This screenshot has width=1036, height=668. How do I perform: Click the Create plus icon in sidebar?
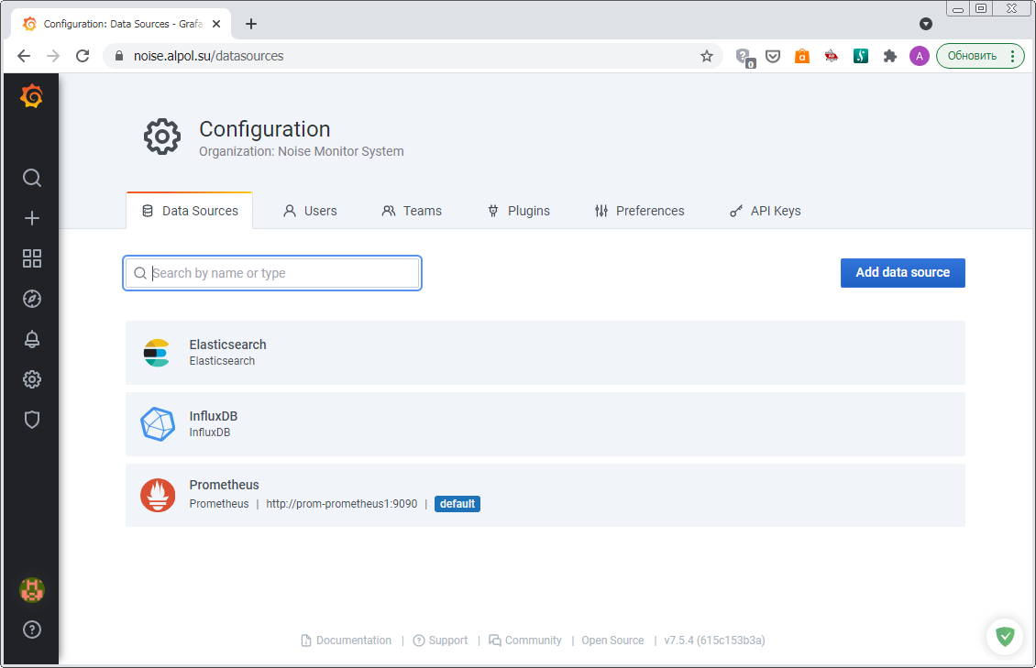point(32,218)
